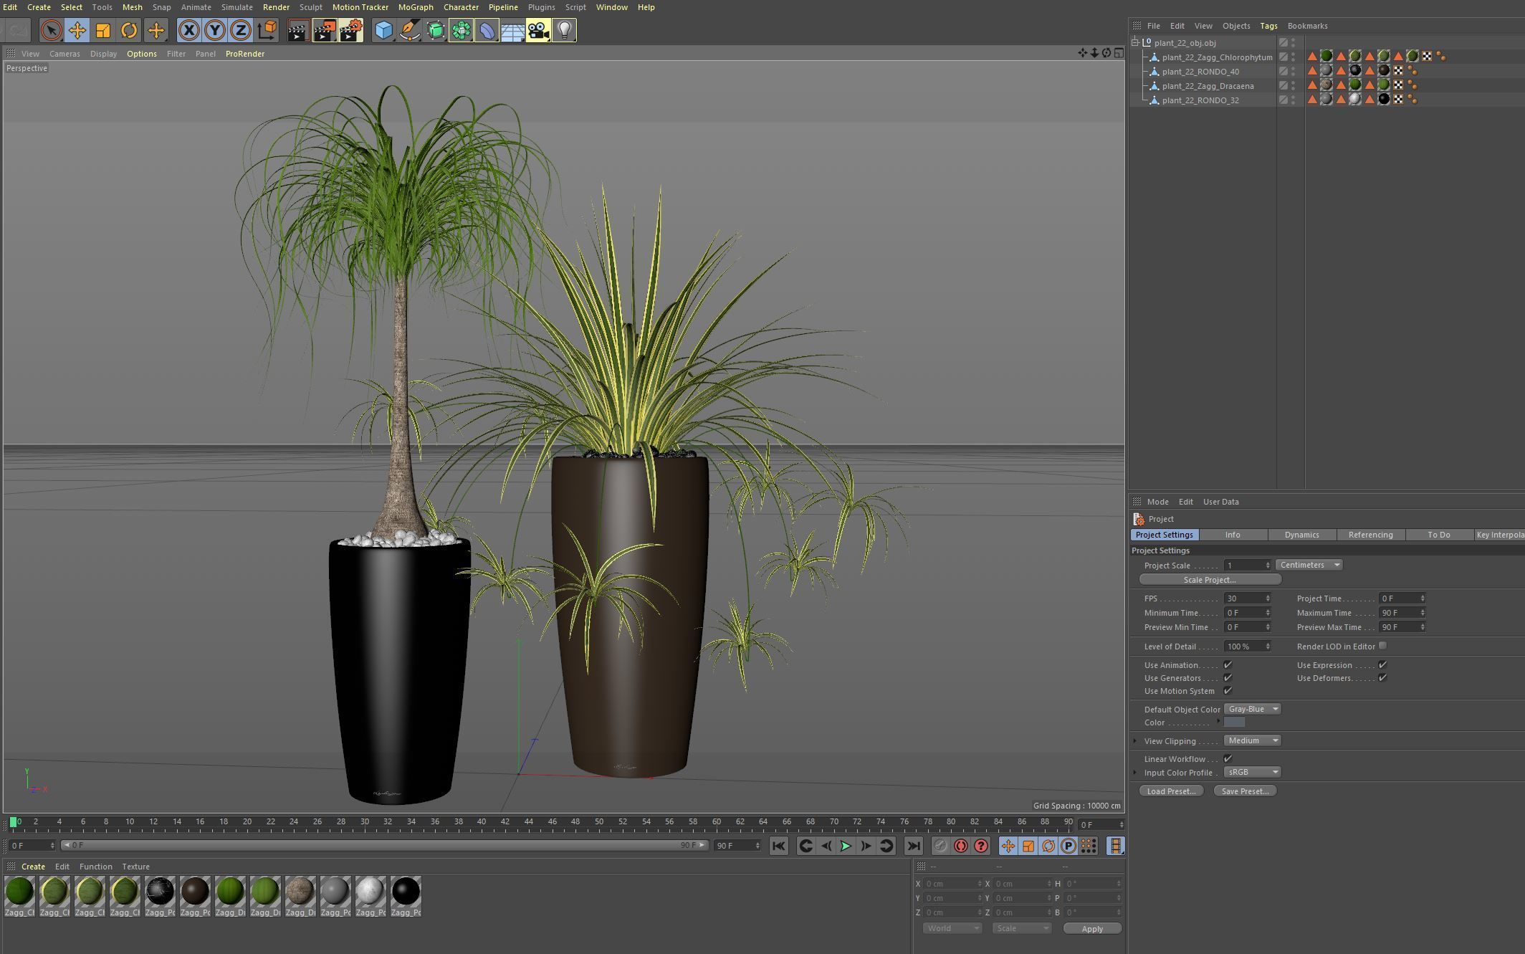Add a Cube primitive object
Viewport: 1525px width, 954px height.
[383, 30]
